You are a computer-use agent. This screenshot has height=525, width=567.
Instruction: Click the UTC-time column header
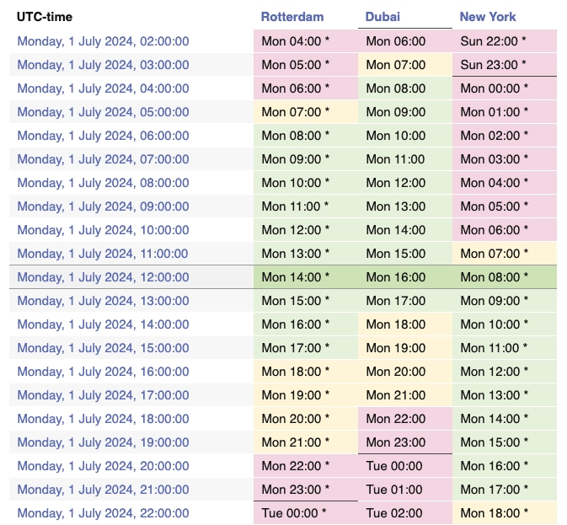coord(45,17)
